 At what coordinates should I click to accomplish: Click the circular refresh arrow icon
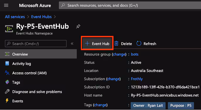(x=139, y=44)
